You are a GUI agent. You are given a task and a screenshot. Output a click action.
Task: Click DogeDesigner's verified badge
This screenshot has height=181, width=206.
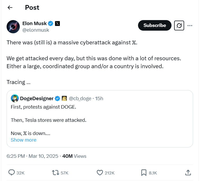(x=57, y=99)
